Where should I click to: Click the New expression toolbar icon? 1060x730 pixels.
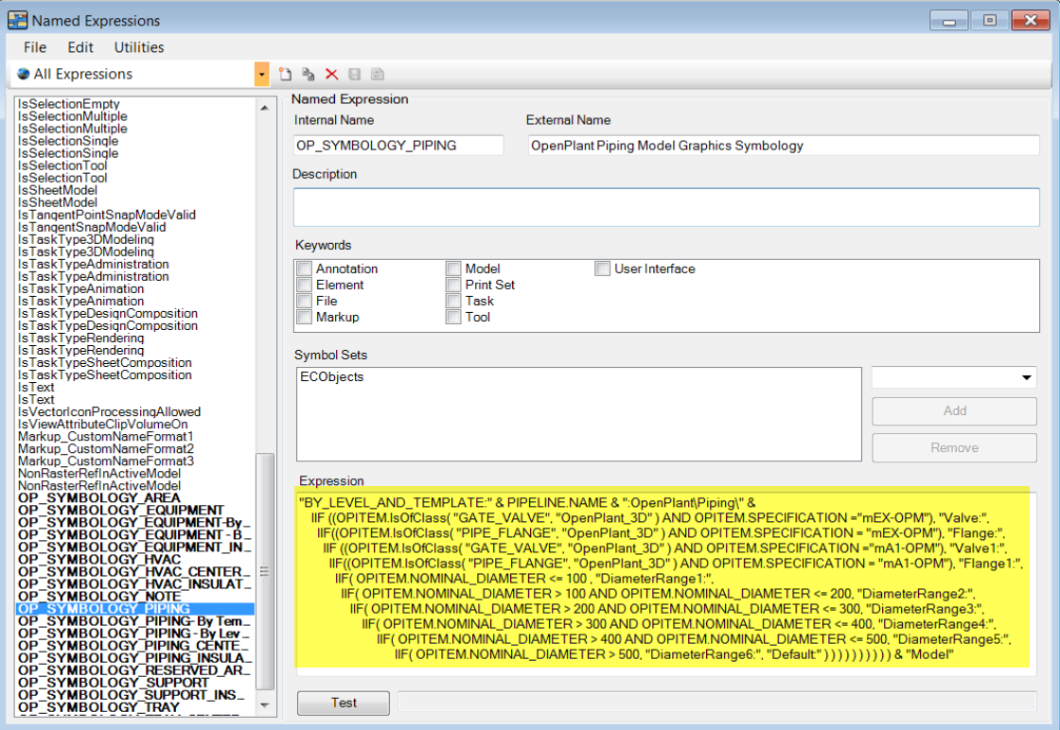pos(285,75)
